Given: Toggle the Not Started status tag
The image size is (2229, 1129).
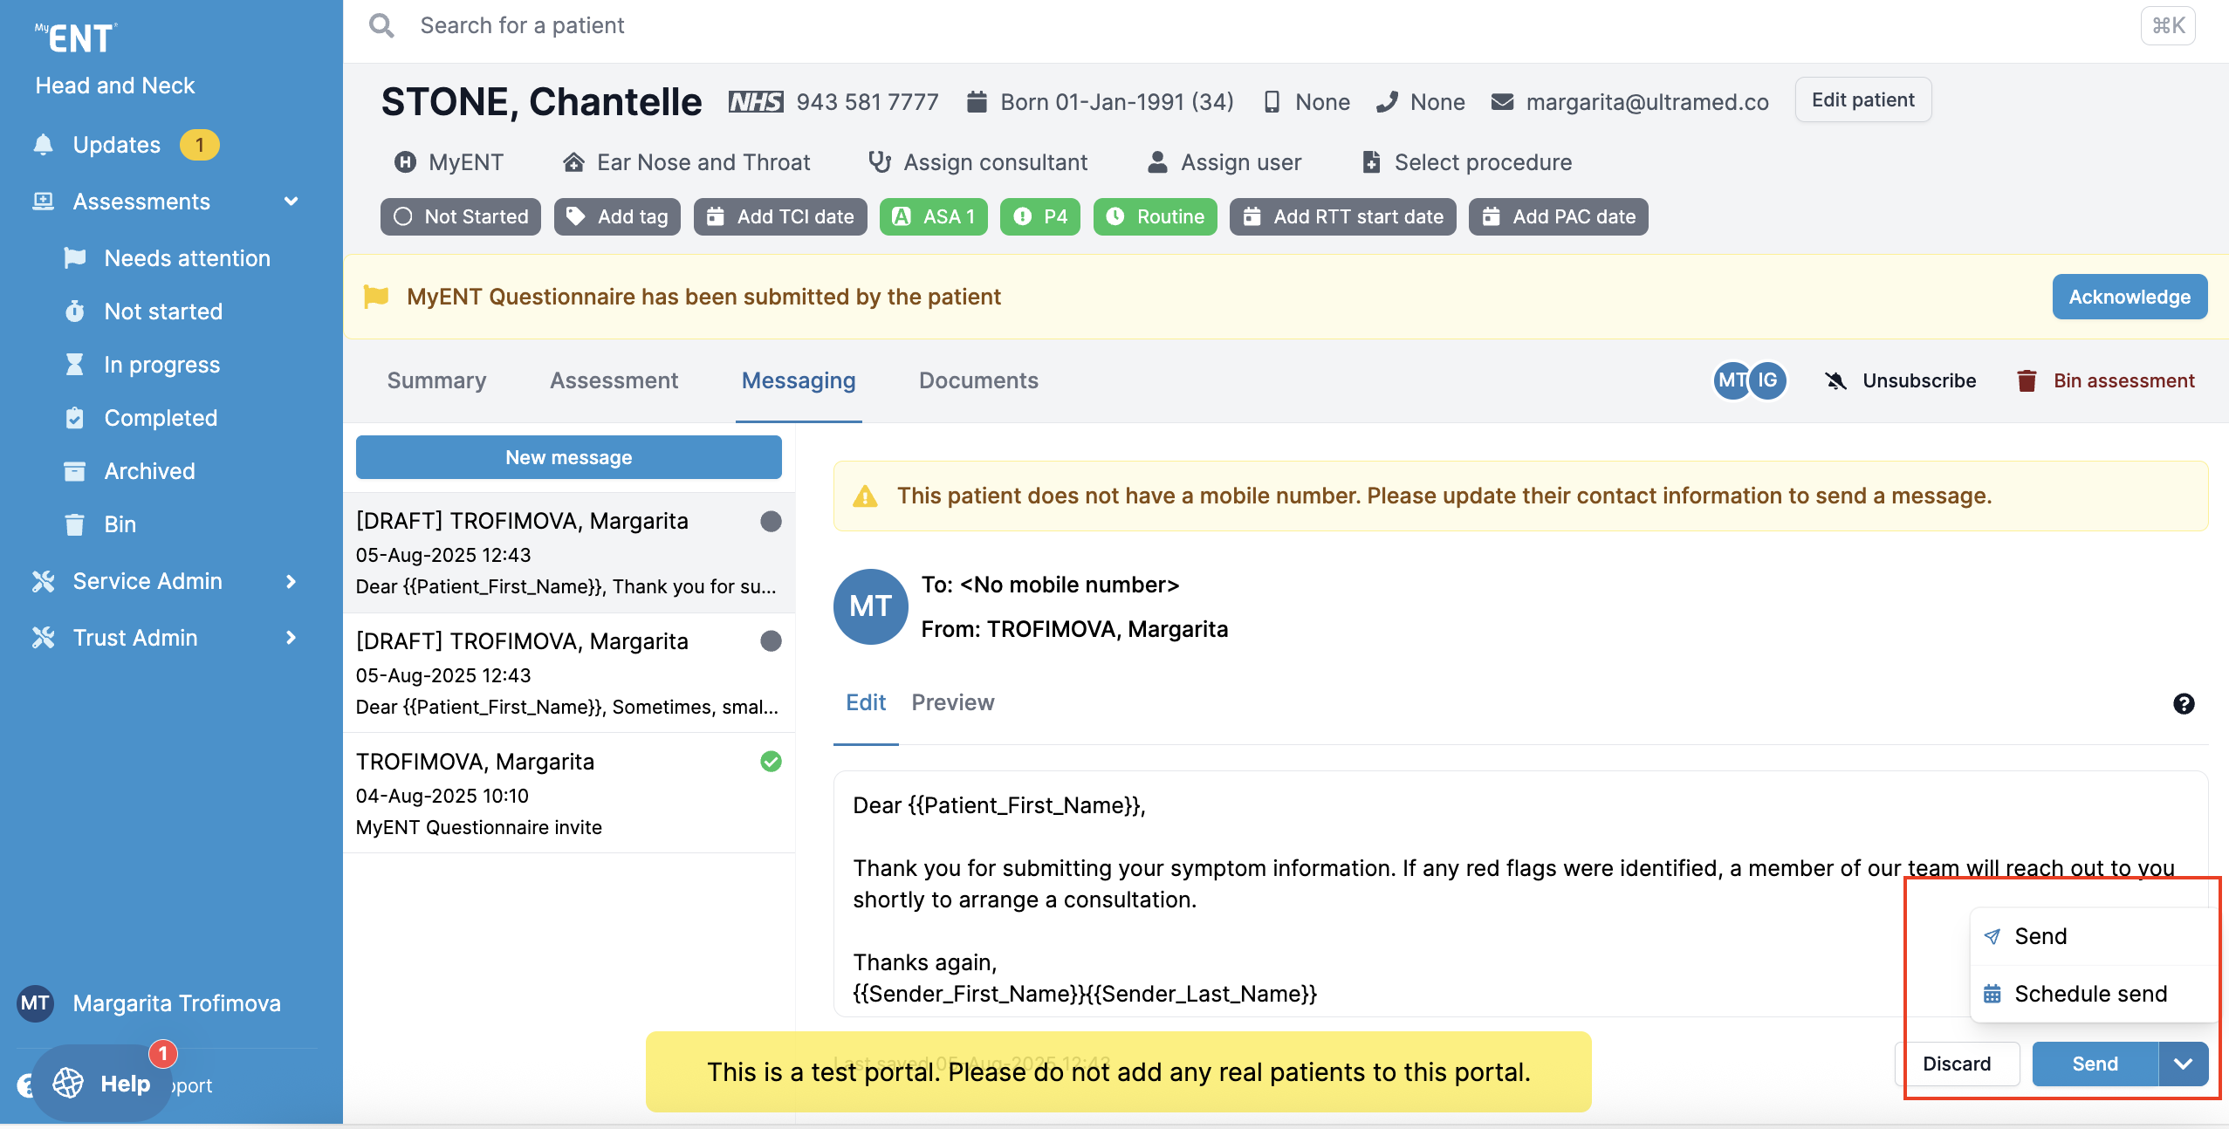Looking at the screenshot, I should click(x=461, y=216).
